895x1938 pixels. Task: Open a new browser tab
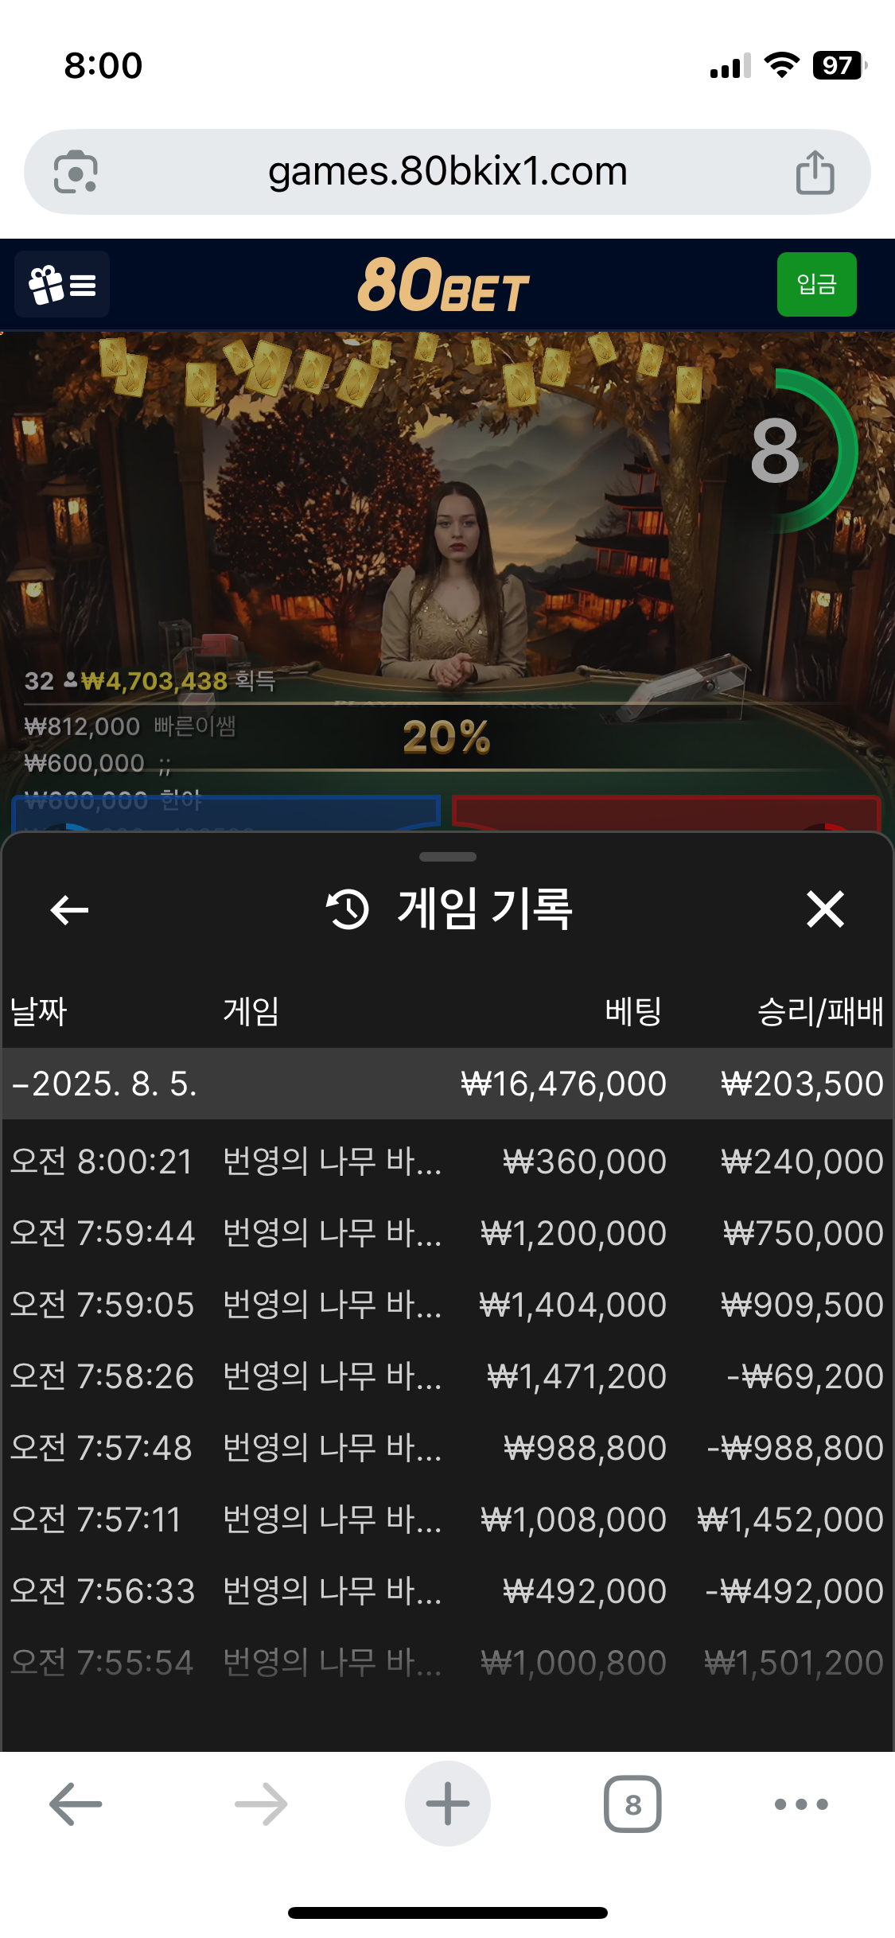click(x=447, y=1804)
